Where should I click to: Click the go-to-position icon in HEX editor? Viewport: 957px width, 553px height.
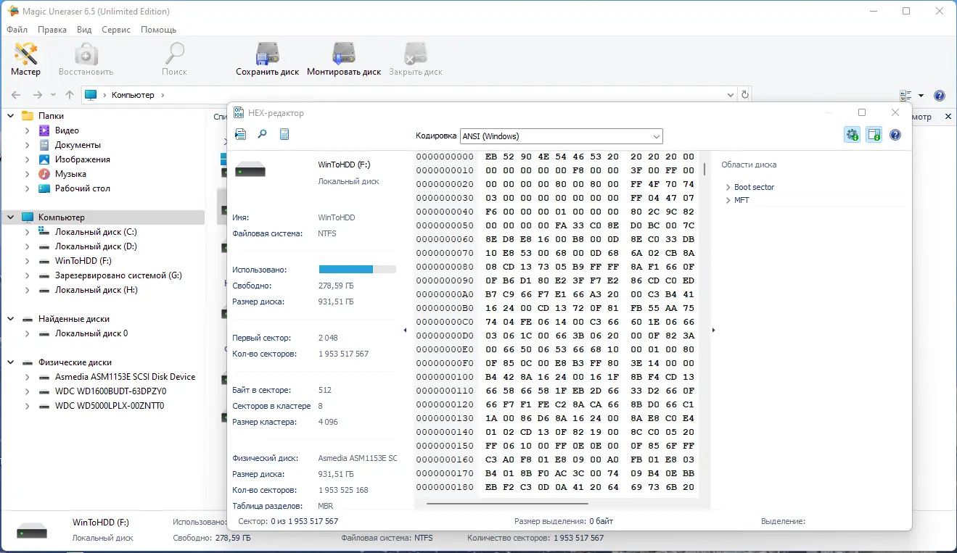241,134
